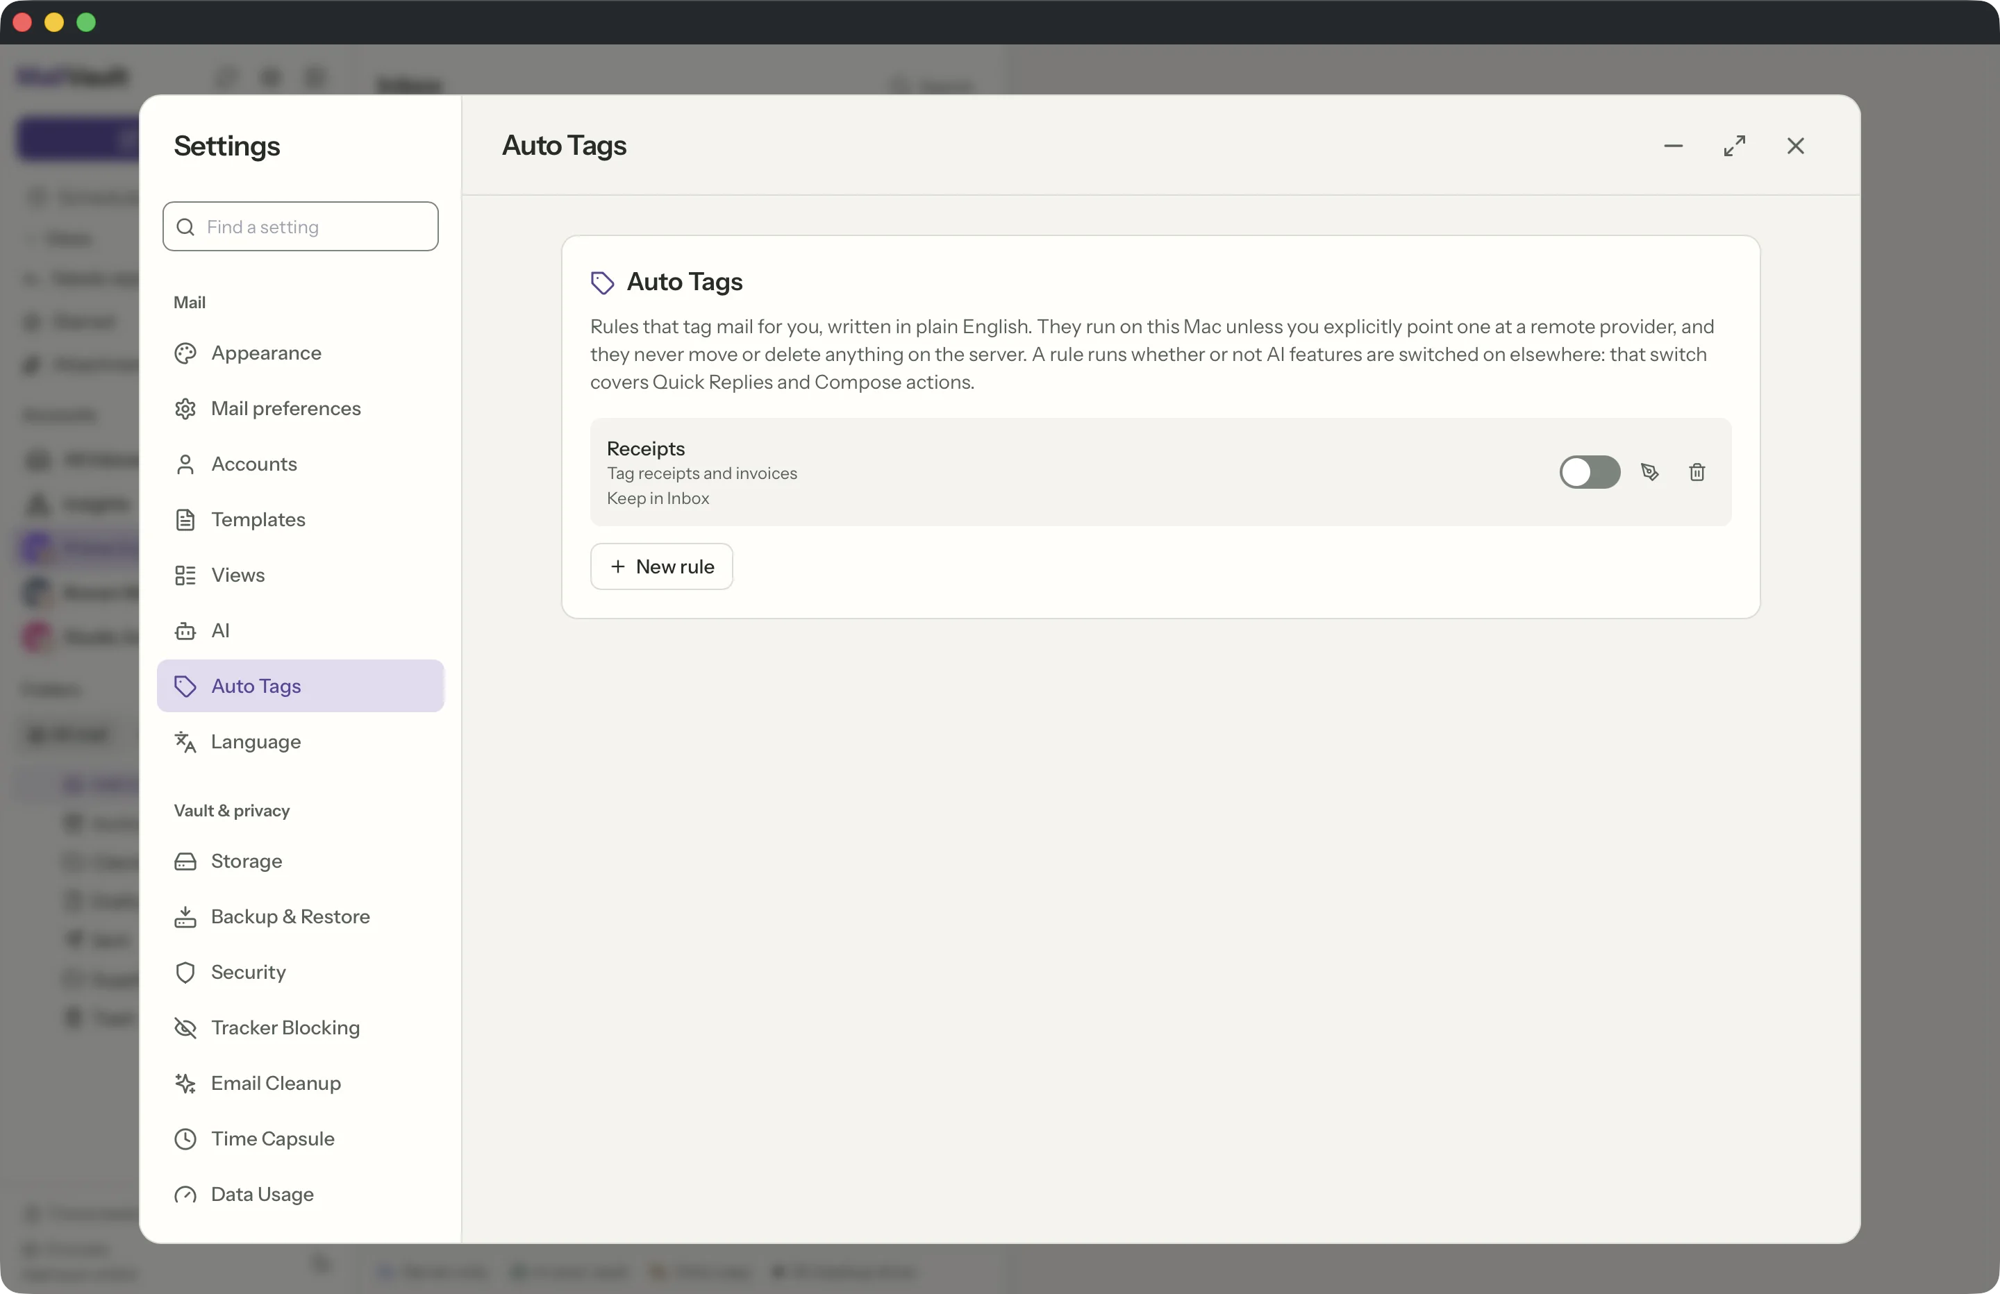This screenshot has width=2000, height=1294.
Task: Open Tracker Blocking settings
Action: [x=300, y=1027]
